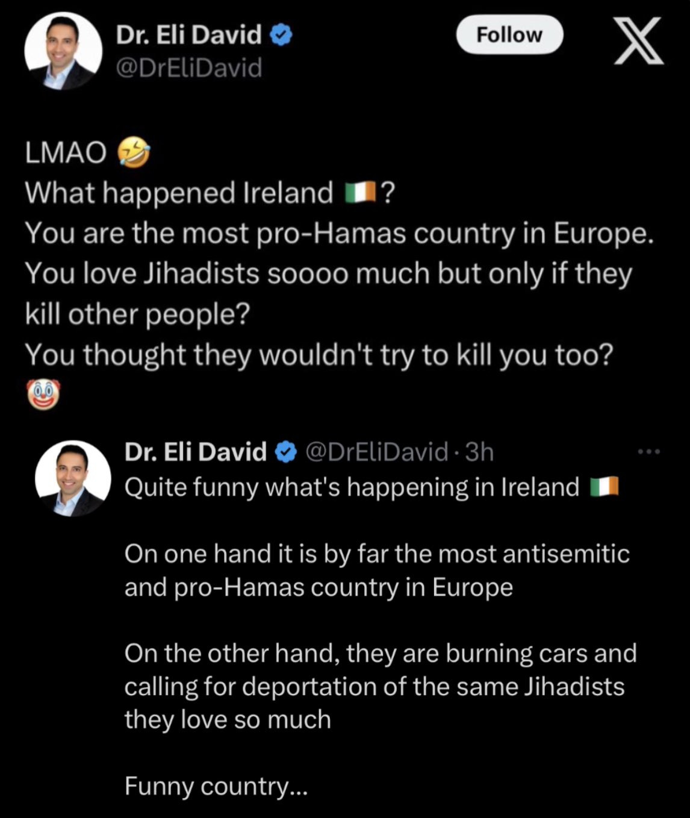Click the "3h" timestamp on the quoted tweet
Image resolution: width=690 pixels, height=818 pixels.
point(480,451)
